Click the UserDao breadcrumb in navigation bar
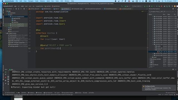This screenshot has width=178, height=100. tap(48, 6)
